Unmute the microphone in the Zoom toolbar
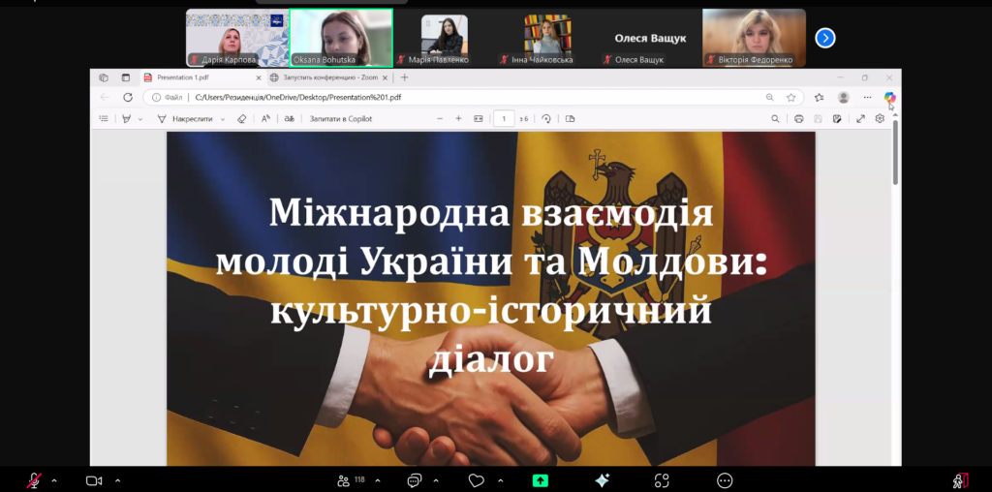992x492 pixels. (x=34, y=480)
